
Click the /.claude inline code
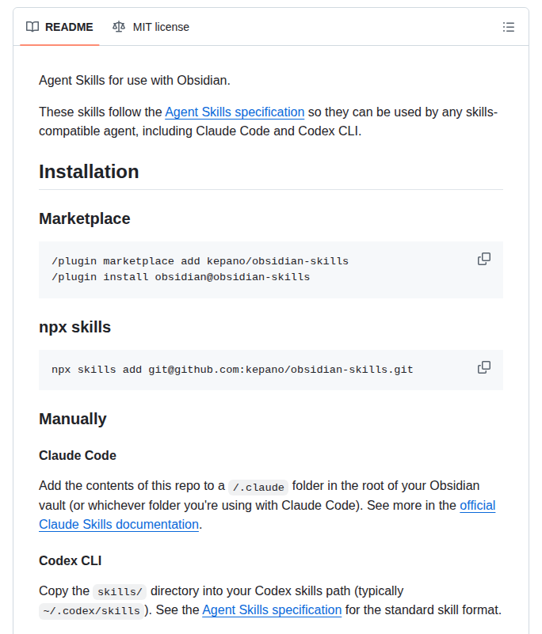tap(258, 488)
